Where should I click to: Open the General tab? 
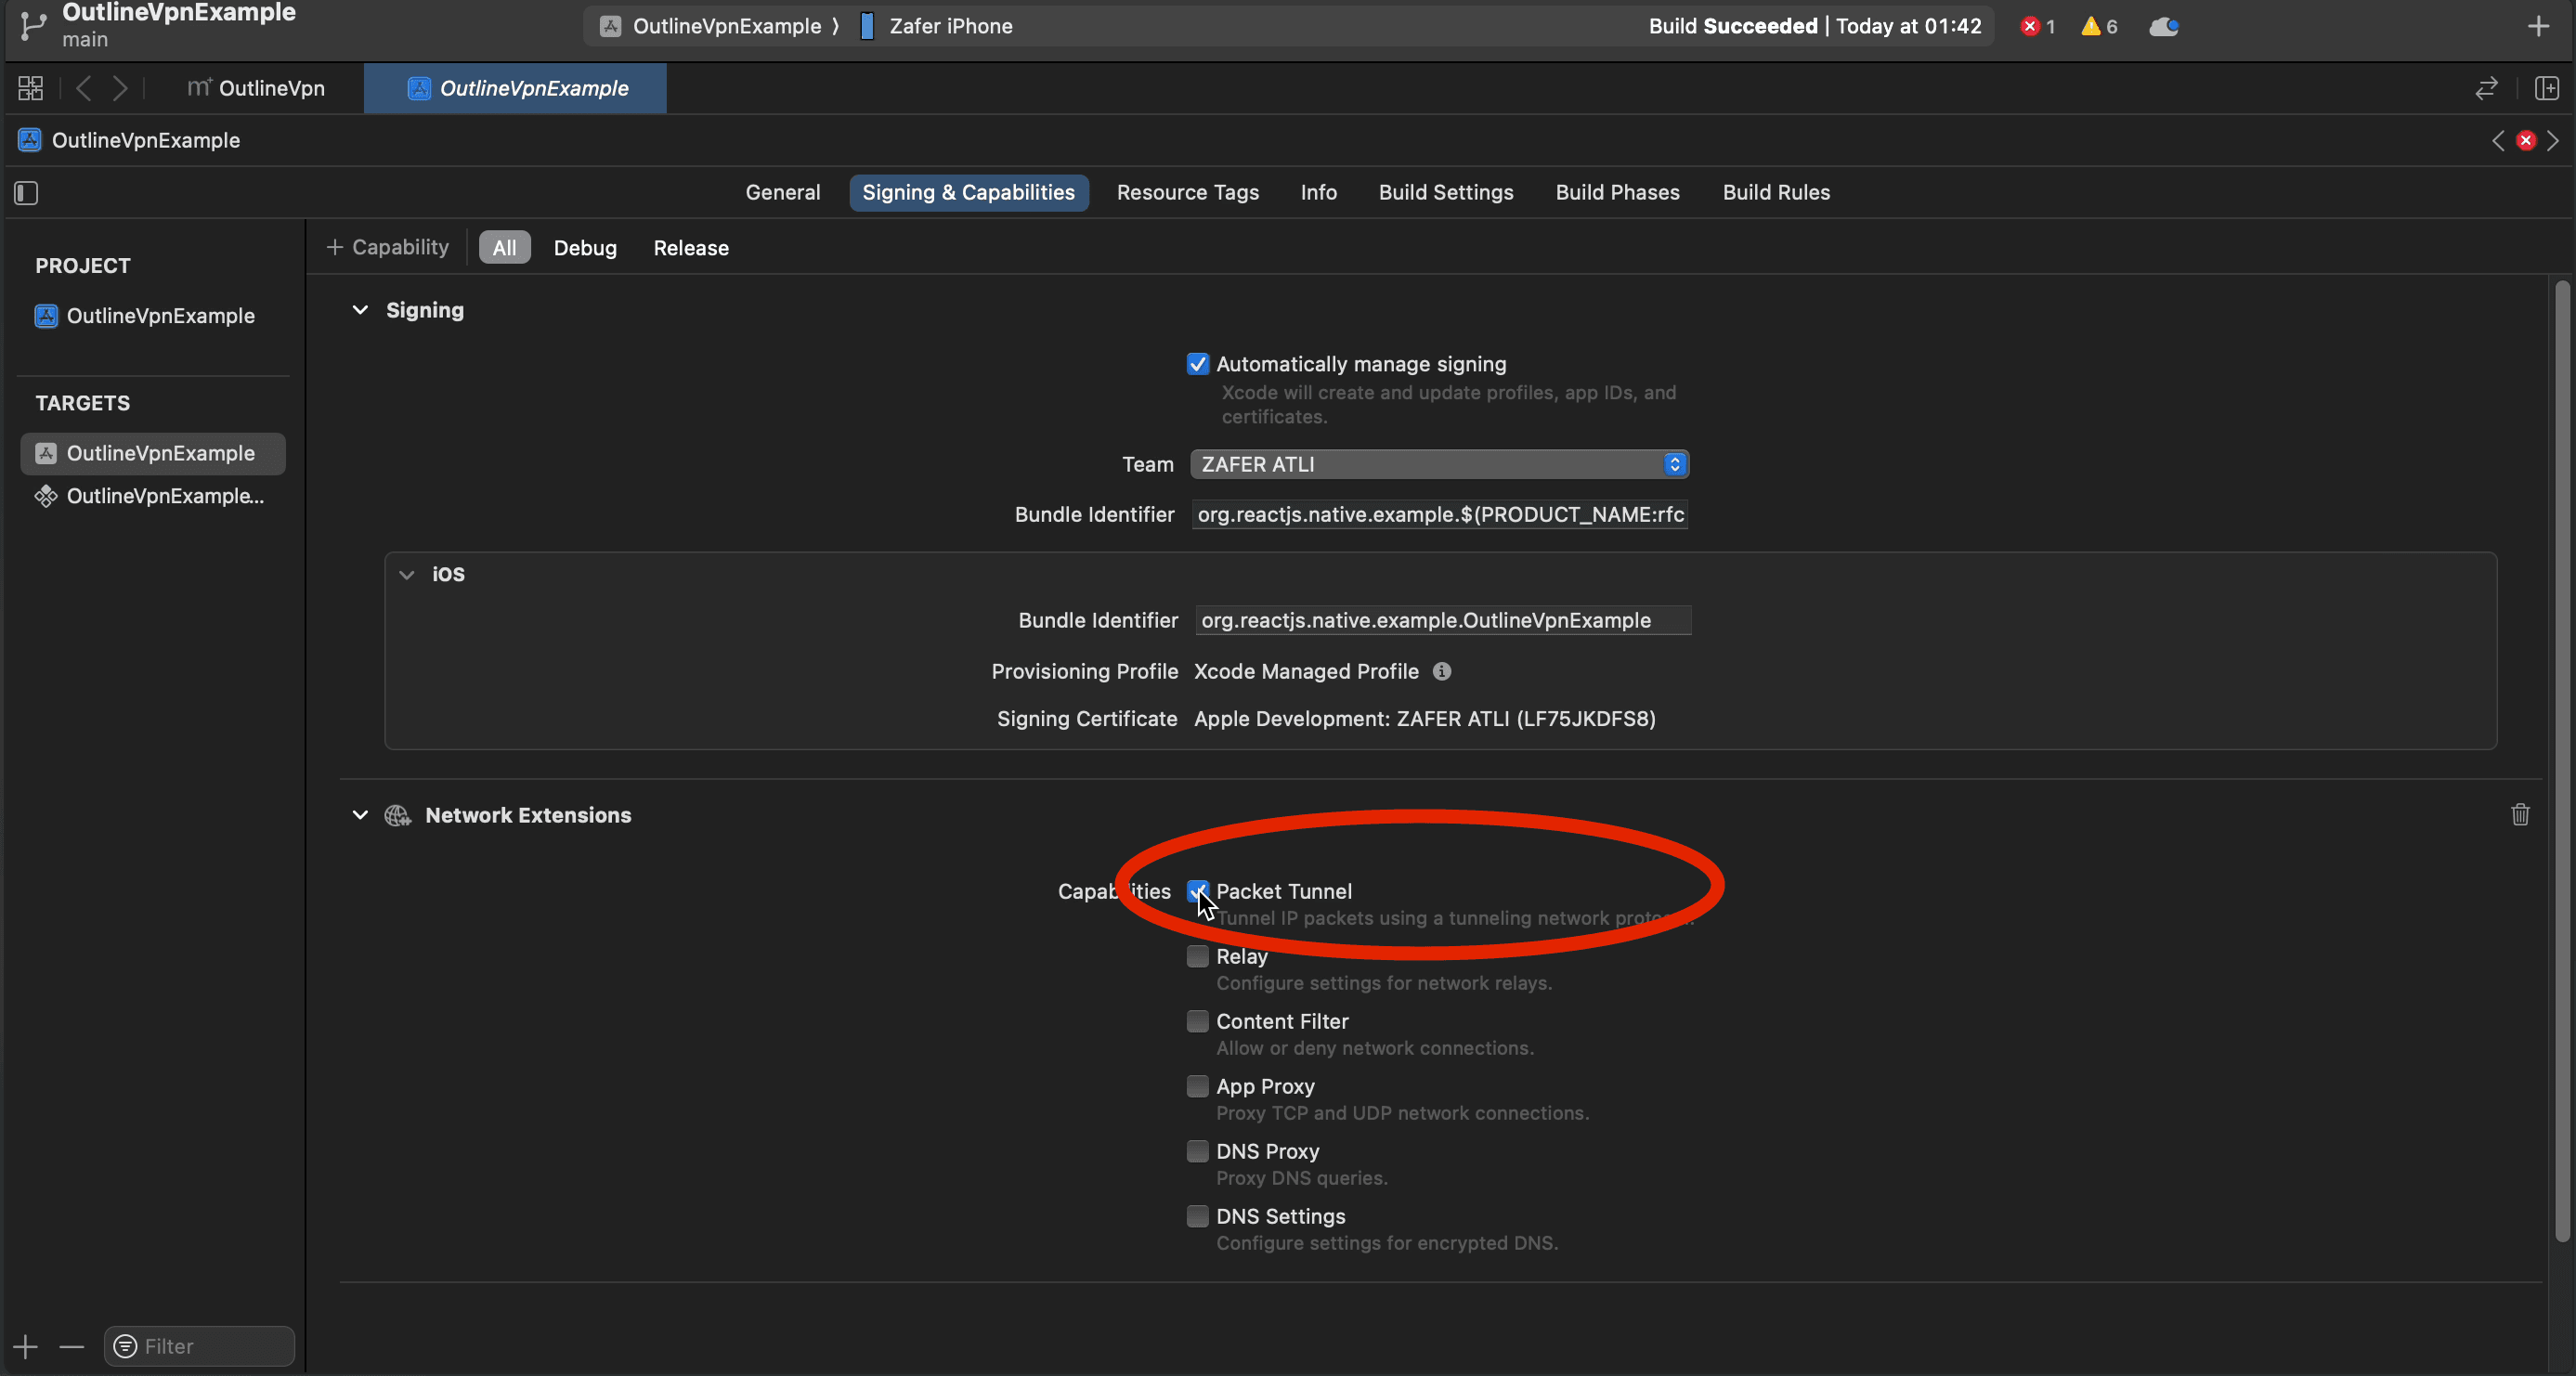point(783,192)
